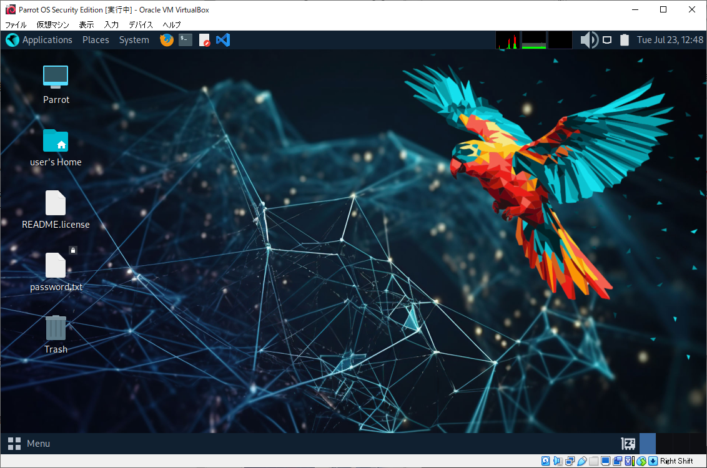707x468 pixels.
Task: Open the 表示 menu
Action: click(87, 25)
